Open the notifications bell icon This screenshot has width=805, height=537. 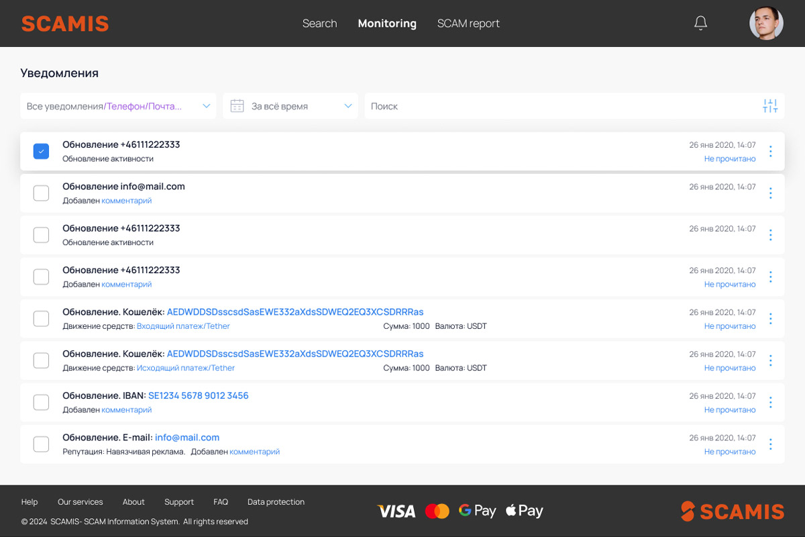pyautogui.click(x=700, y=23)
